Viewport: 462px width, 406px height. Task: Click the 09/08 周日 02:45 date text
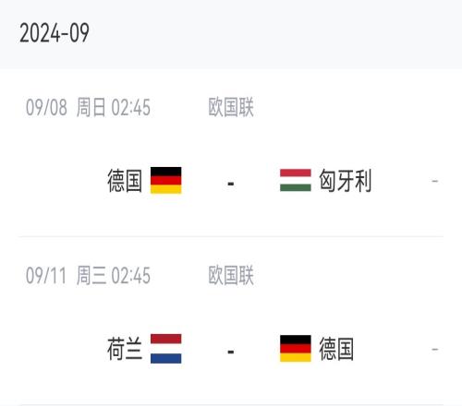click(88, 107)
